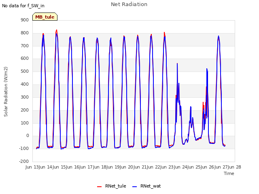
Task: Click the 700 y-axis tick label
Action: pos(25,46)
